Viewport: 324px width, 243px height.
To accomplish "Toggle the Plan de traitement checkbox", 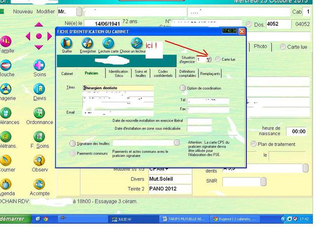I will pos(254,144).
